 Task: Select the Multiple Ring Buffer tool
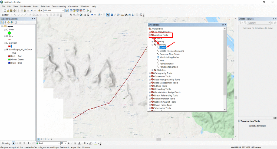point(169,57)
